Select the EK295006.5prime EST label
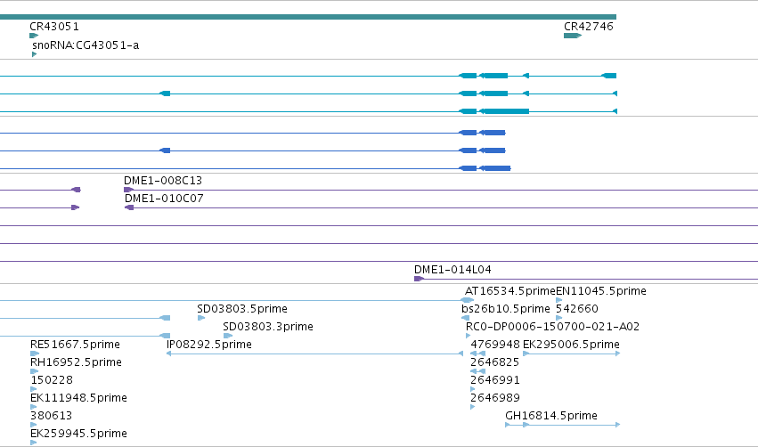The image size is (758, 447). [571, 345]
